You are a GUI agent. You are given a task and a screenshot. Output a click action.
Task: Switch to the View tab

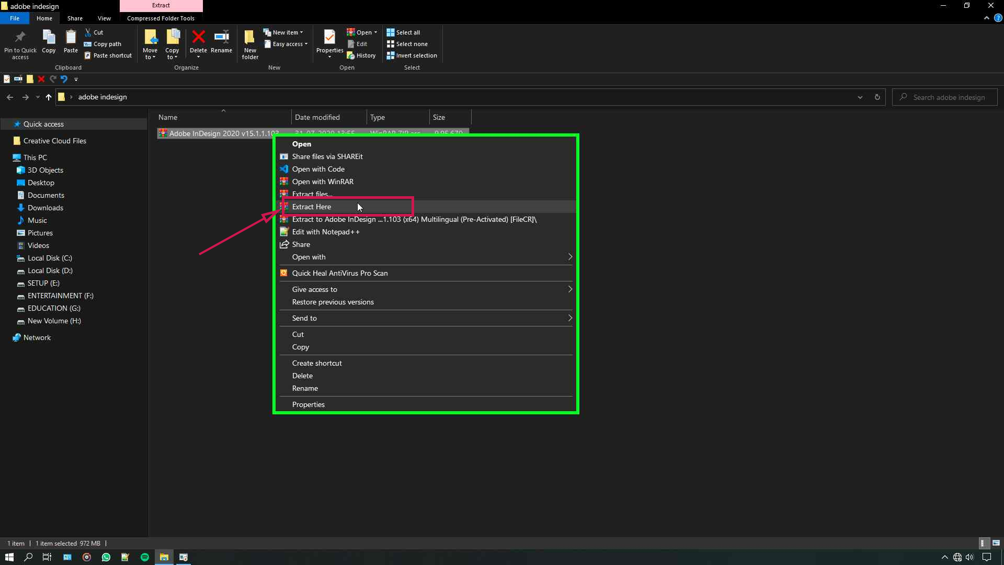point(104,18)
